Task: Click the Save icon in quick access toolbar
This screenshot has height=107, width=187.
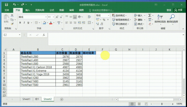Action: point(6,5)
